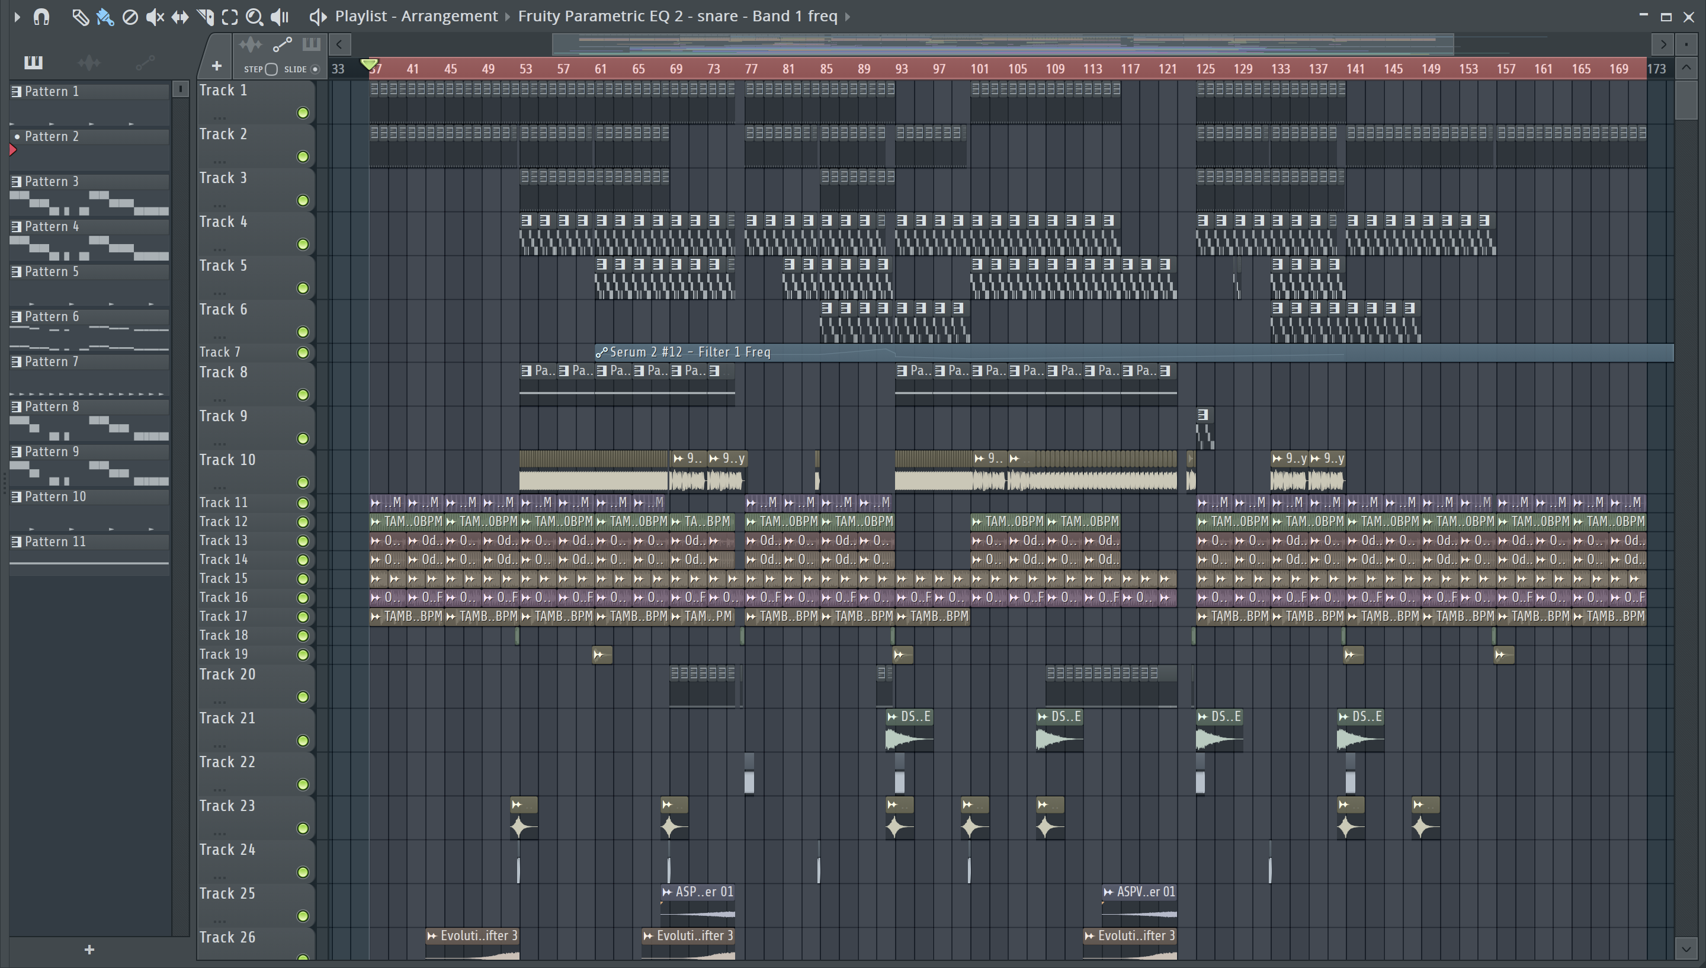This screenshot has width=1706, height=968.
Task: Click the song overview minimap
Action: click(1002, 44)
